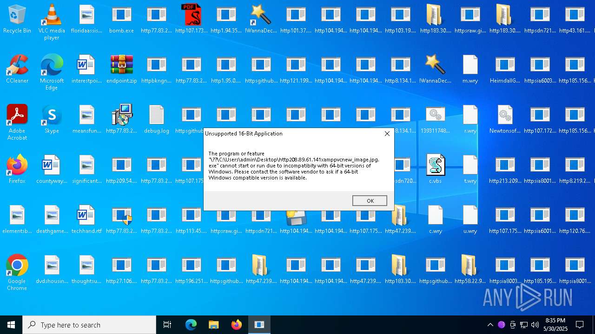Select the floridaassis... image file icon
The width and height of the screenshot is (595, 334).
coord(86,19)
